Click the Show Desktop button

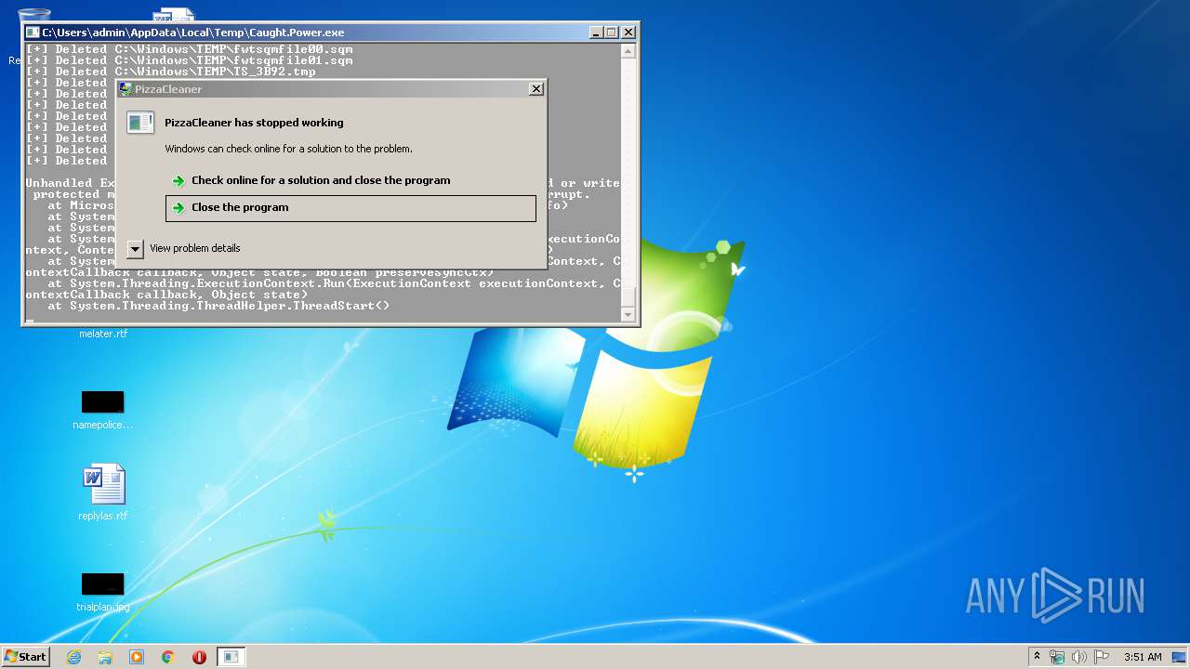(x=1181, y=657)
